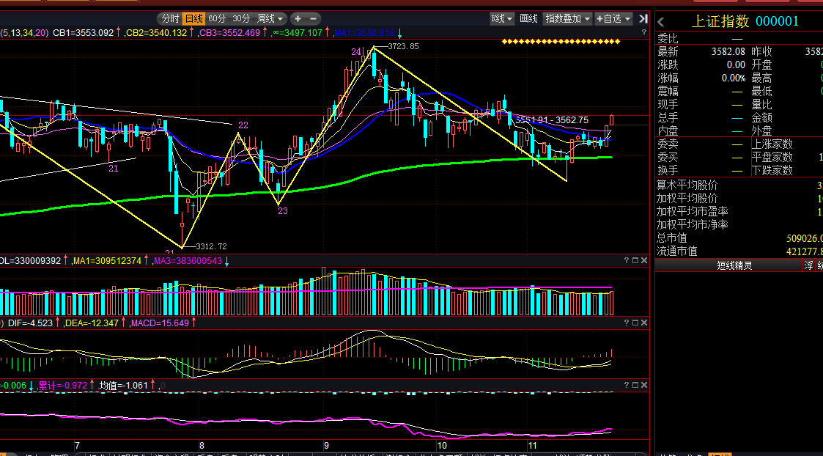Open the 指数叠加 overlay dropdown

coord(567,19)
